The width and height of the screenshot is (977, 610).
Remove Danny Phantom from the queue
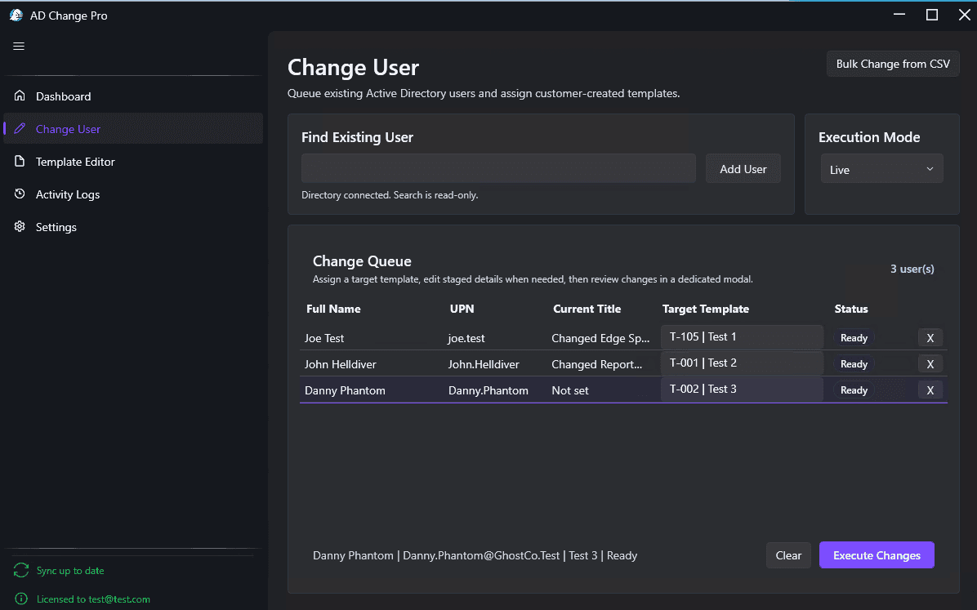click(x=930, y=390)
